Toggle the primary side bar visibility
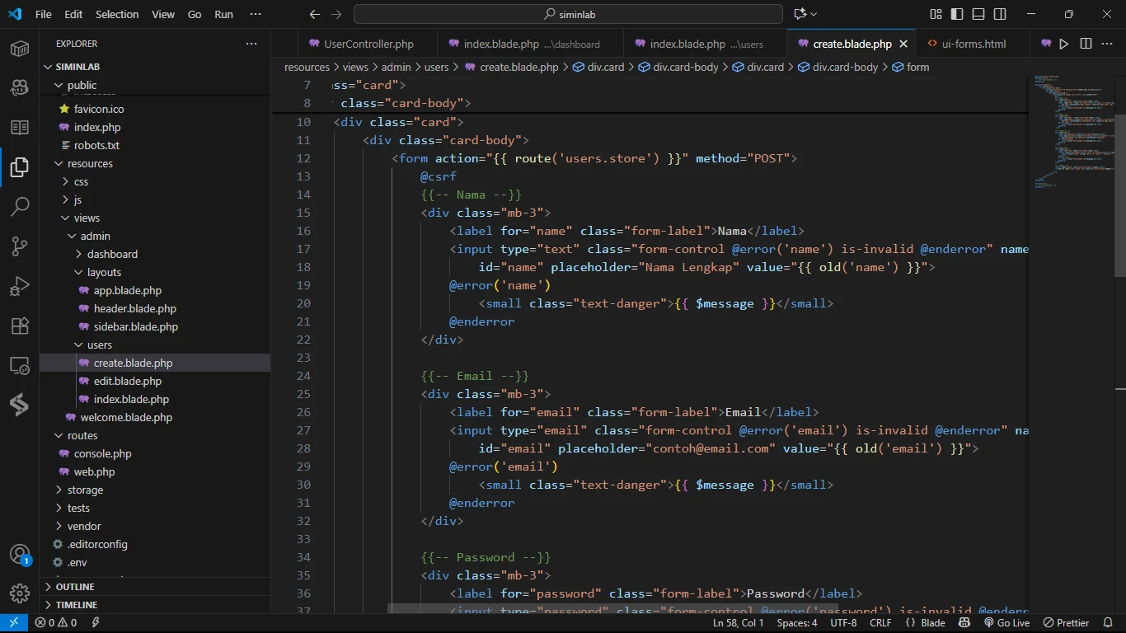This screenshot has height=633, width=1126. point(957,14)
